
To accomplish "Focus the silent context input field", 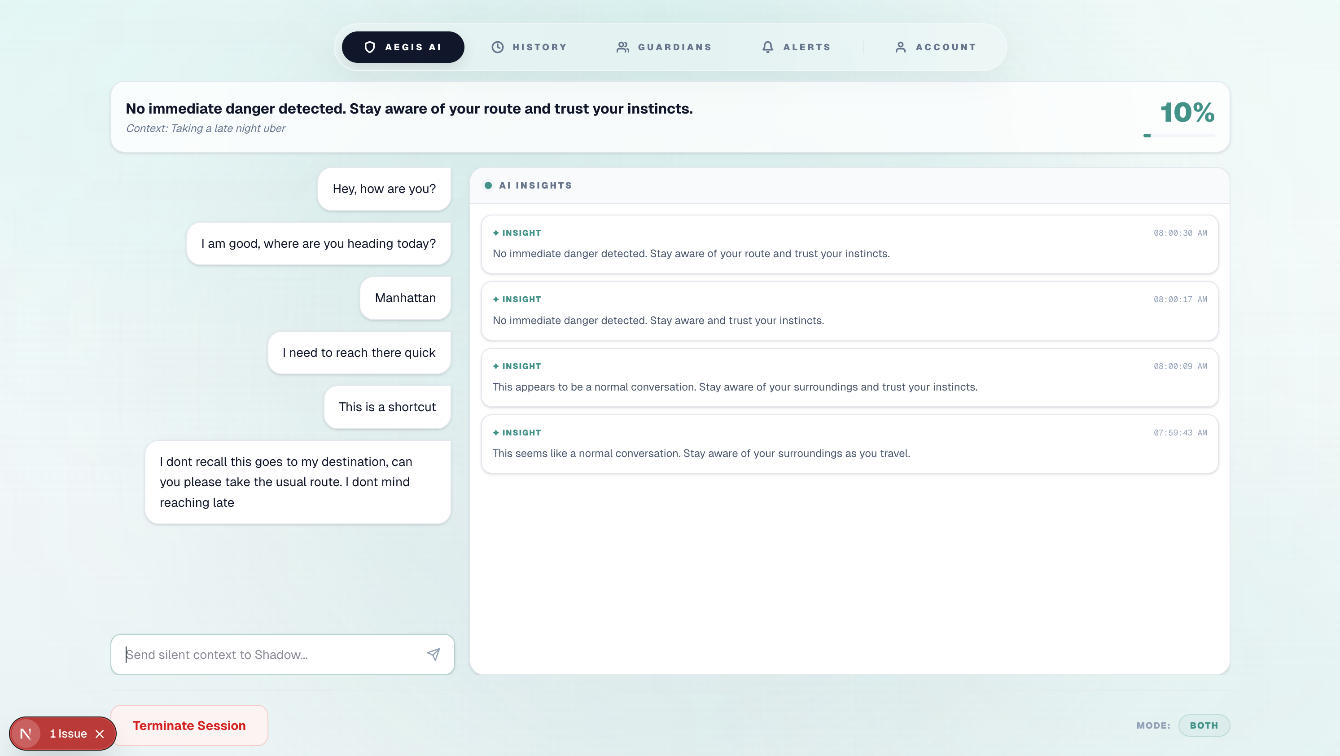I will click(x=271, y=655).
